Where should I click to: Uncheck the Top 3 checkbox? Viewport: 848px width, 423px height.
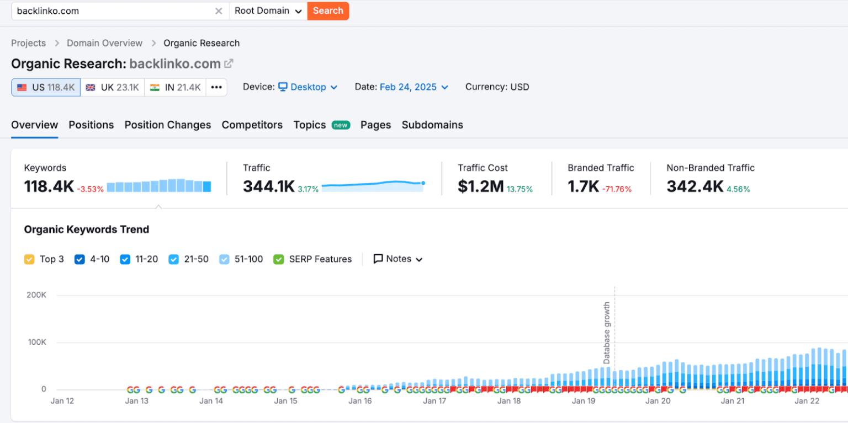[x=29, y=259]
